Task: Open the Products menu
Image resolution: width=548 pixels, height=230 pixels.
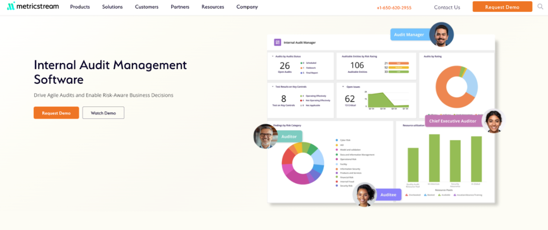Action: [x=80, y=7]
